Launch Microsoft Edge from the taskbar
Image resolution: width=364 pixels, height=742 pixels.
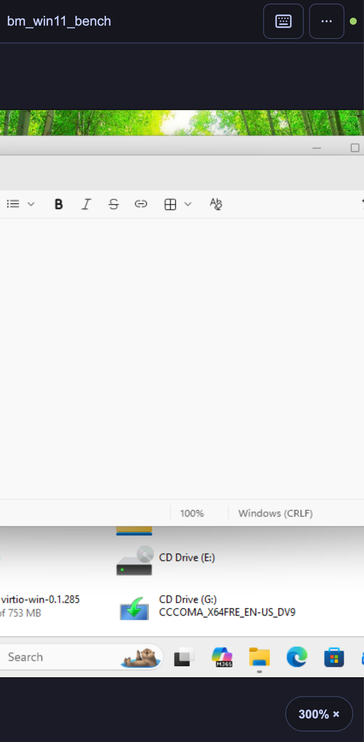(297, 657)
